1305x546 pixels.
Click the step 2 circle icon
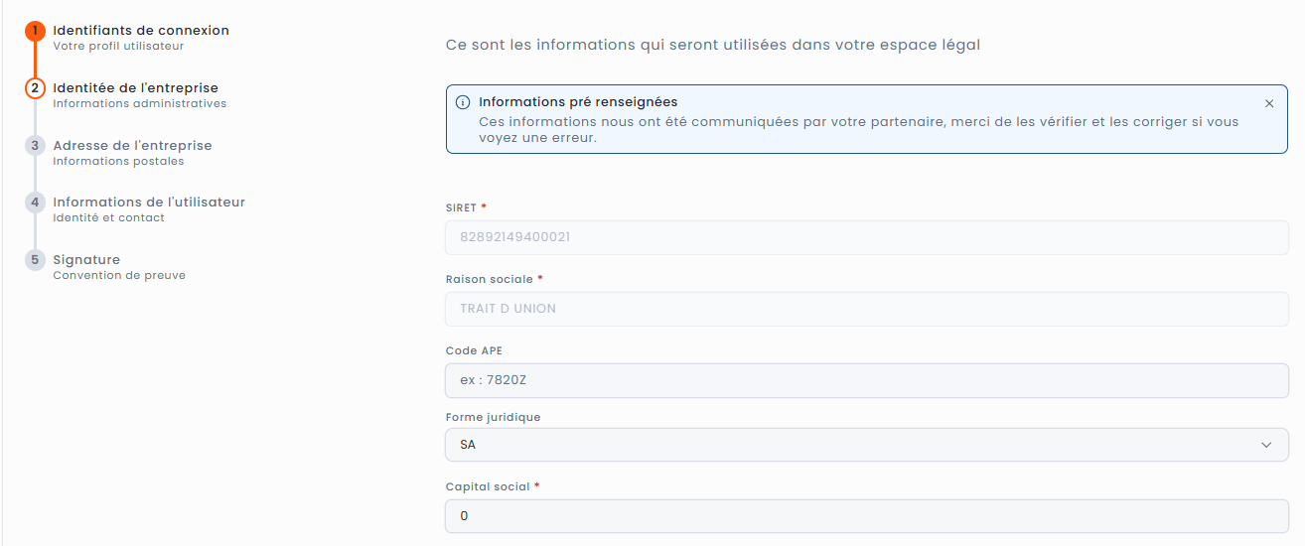tap(35, 88)
